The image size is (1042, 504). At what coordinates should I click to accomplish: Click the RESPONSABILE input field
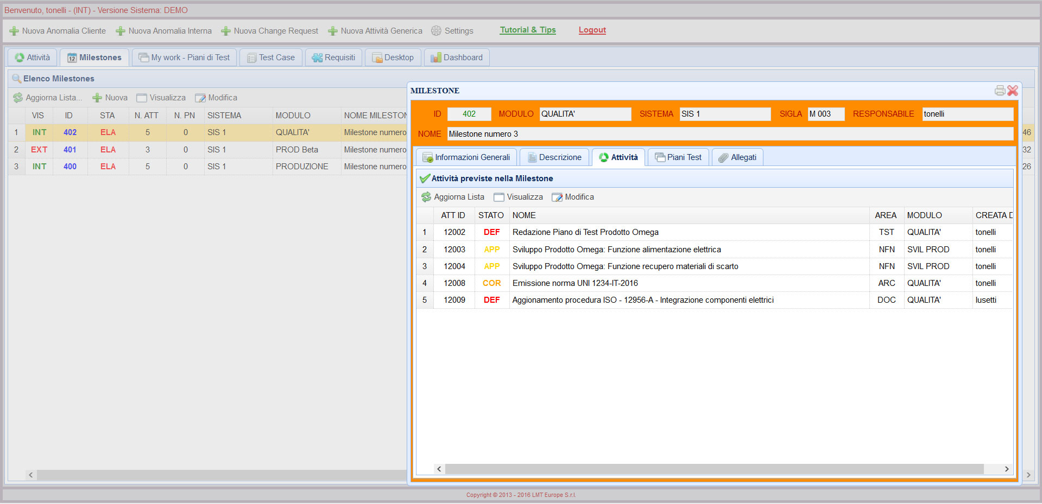coord(967,114)
